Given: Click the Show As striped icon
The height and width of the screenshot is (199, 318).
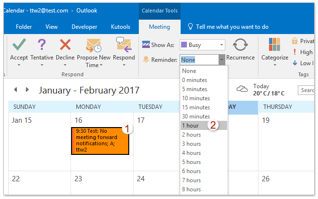Looking at the screenshot, I should tap(146, 45).
